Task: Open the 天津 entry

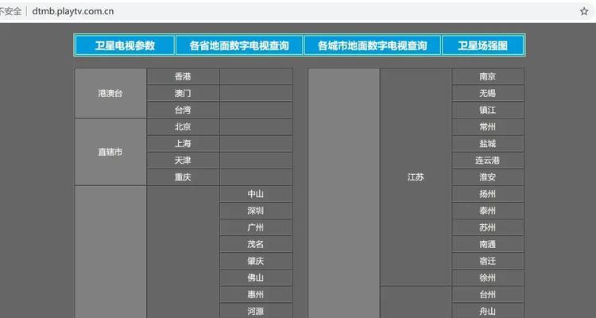Action: click(183, 160)
